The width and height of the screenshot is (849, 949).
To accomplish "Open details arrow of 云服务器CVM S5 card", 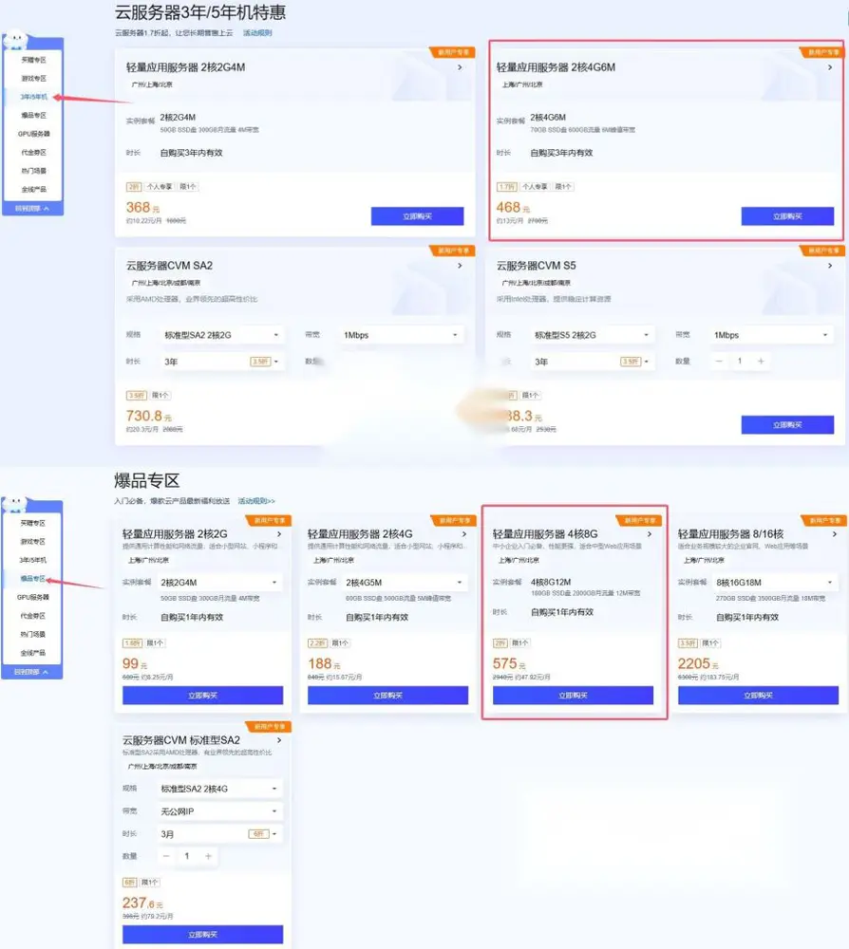I will (830, 265).
